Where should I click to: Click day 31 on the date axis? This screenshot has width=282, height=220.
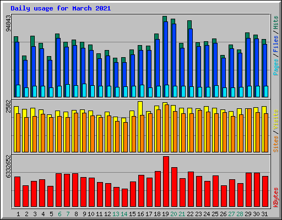pos(264,214)
